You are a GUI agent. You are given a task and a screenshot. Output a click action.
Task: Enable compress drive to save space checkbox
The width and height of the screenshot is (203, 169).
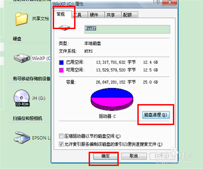(x=61, y=136)
